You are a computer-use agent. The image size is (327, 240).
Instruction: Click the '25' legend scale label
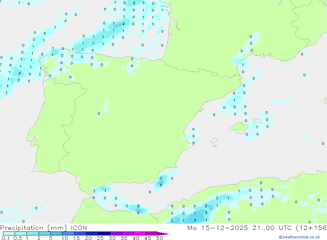pos(100,238)
